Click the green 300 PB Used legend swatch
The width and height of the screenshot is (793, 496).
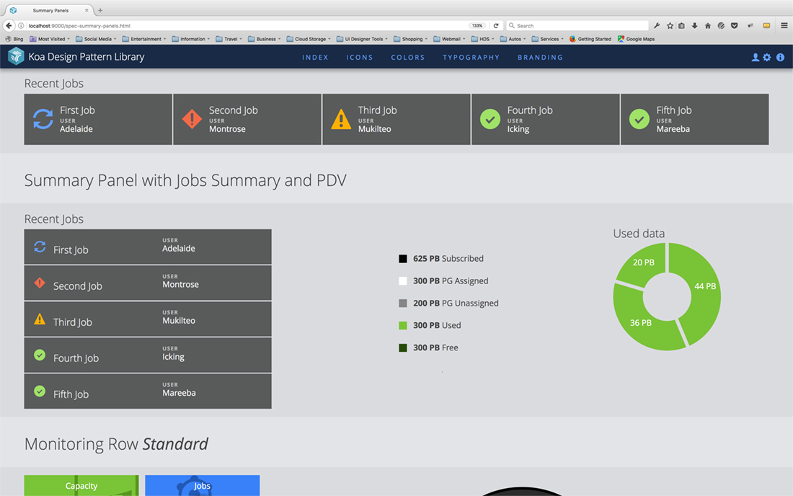pyautogui.click(x=403, y=326)
